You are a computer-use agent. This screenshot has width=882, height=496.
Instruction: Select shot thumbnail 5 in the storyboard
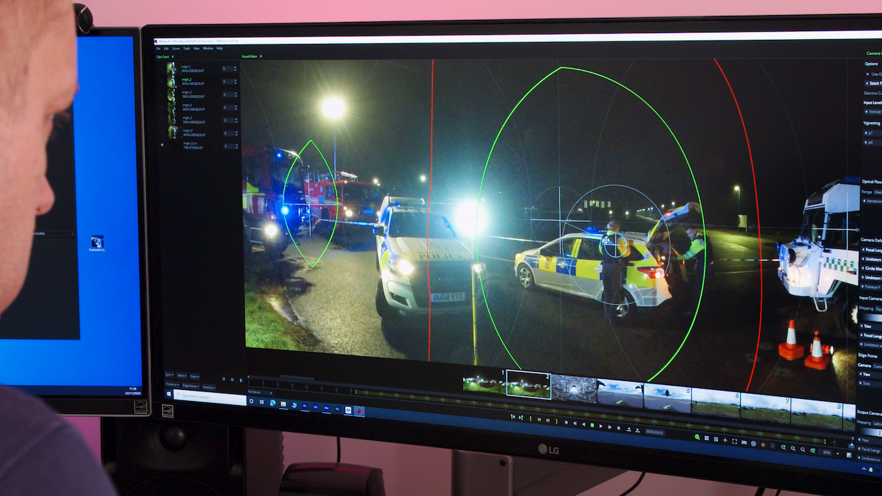(667, 397)
